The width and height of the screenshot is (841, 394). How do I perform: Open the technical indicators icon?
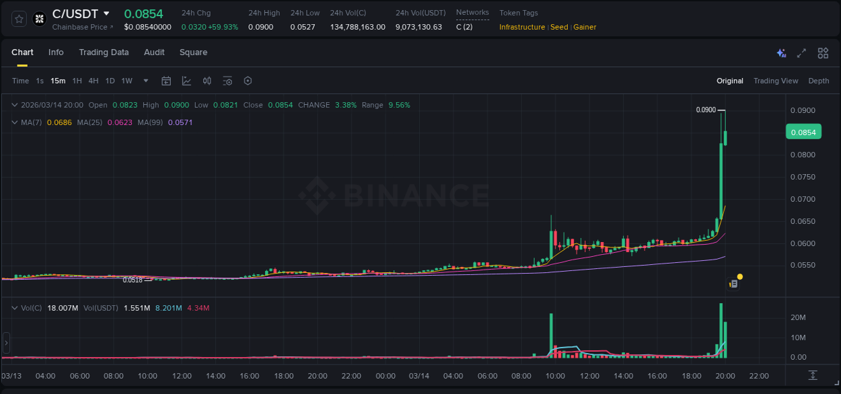[227, 81]
